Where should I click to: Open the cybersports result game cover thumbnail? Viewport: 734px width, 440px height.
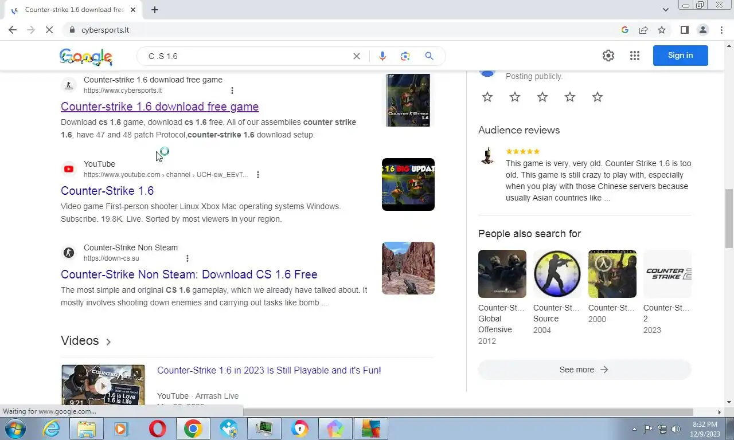[408, 100]
